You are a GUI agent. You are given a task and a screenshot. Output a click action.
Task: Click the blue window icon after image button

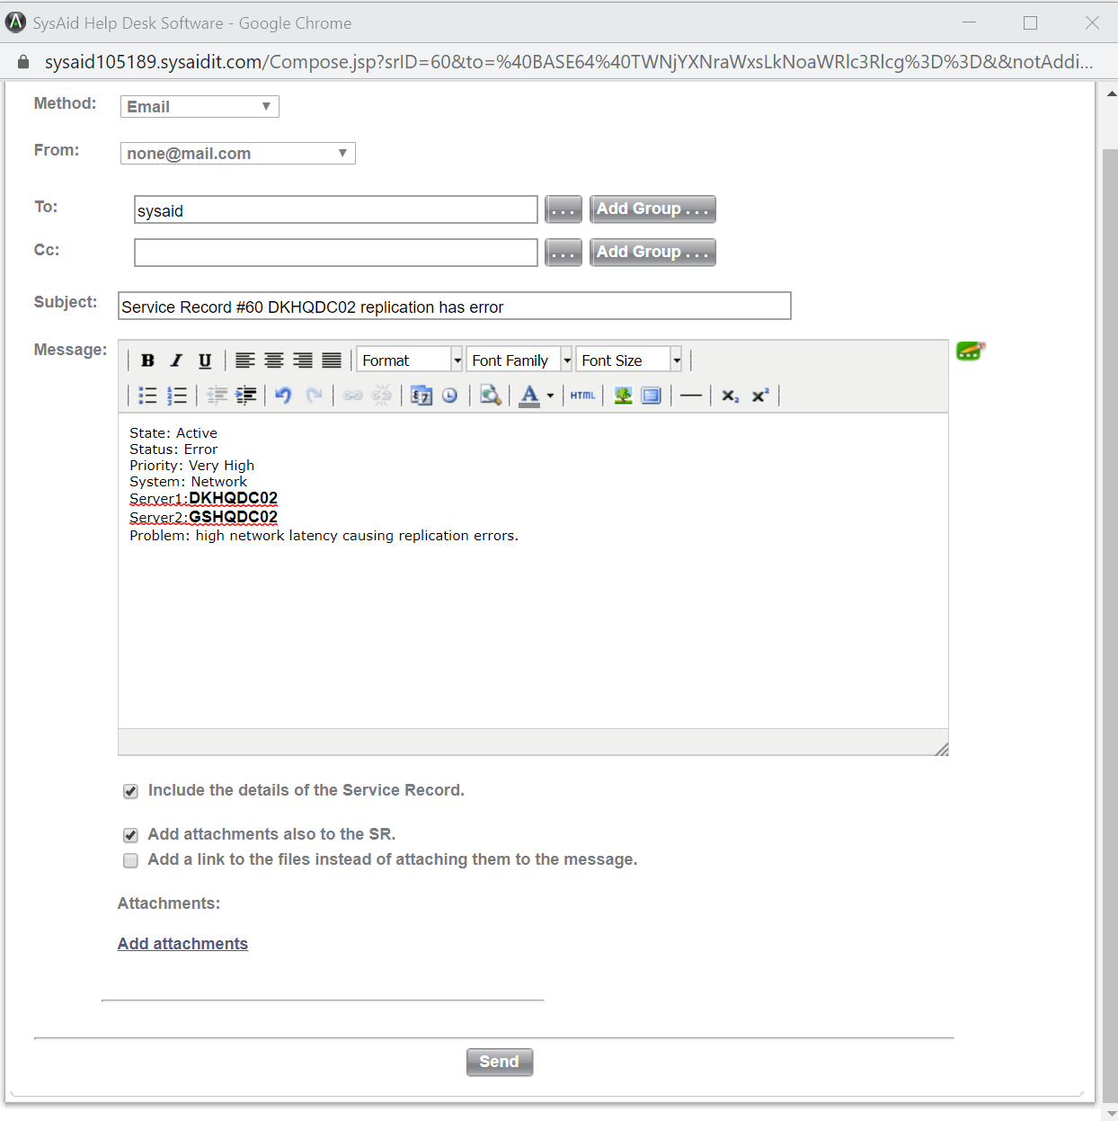click(x=652, y=395)
